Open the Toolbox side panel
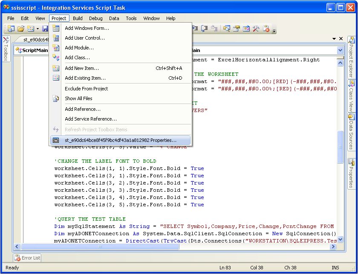This screenshot has height=274, width=358. click(6, 50)
